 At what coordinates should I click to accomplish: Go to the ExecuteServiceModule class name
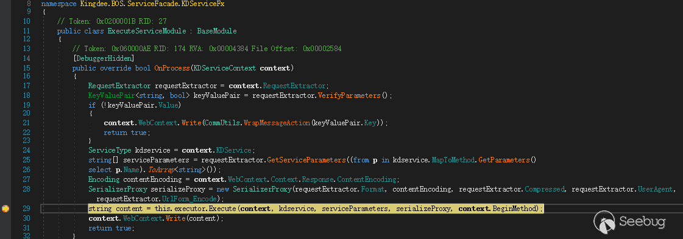147,31
